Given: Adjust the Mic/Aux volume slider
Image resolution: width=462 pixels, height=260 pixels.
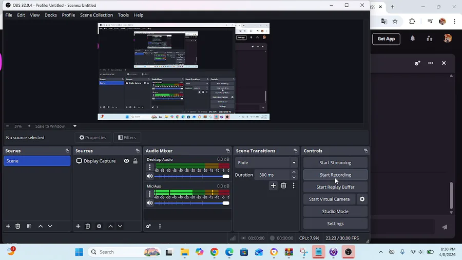Looking at the screenshot, I should tap(192, 203).
